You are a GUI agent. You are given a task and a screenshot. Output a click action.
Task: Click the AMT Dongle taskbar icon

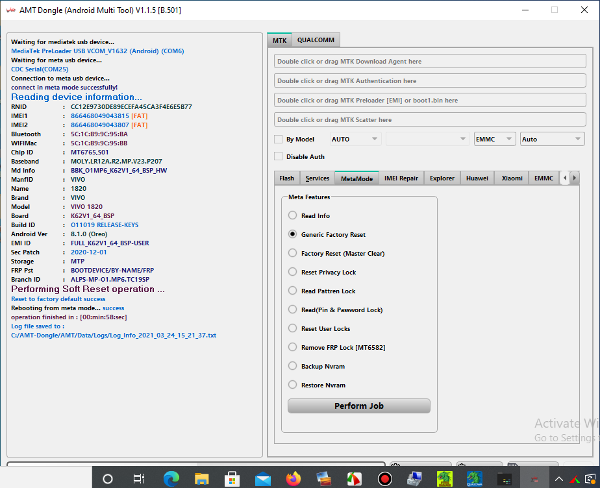(x=534, y=479)
